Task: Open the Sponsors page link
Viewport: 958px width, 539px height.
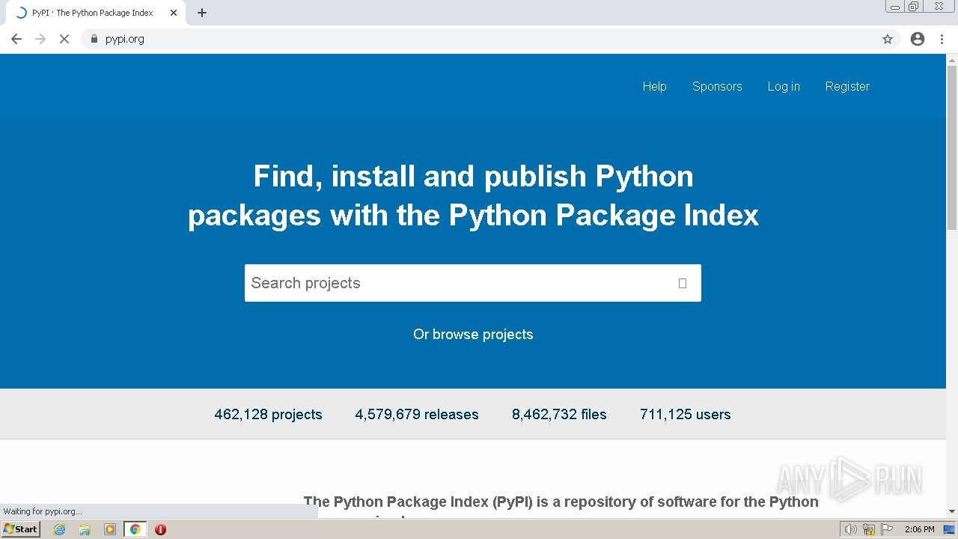Action: point(717,86)
